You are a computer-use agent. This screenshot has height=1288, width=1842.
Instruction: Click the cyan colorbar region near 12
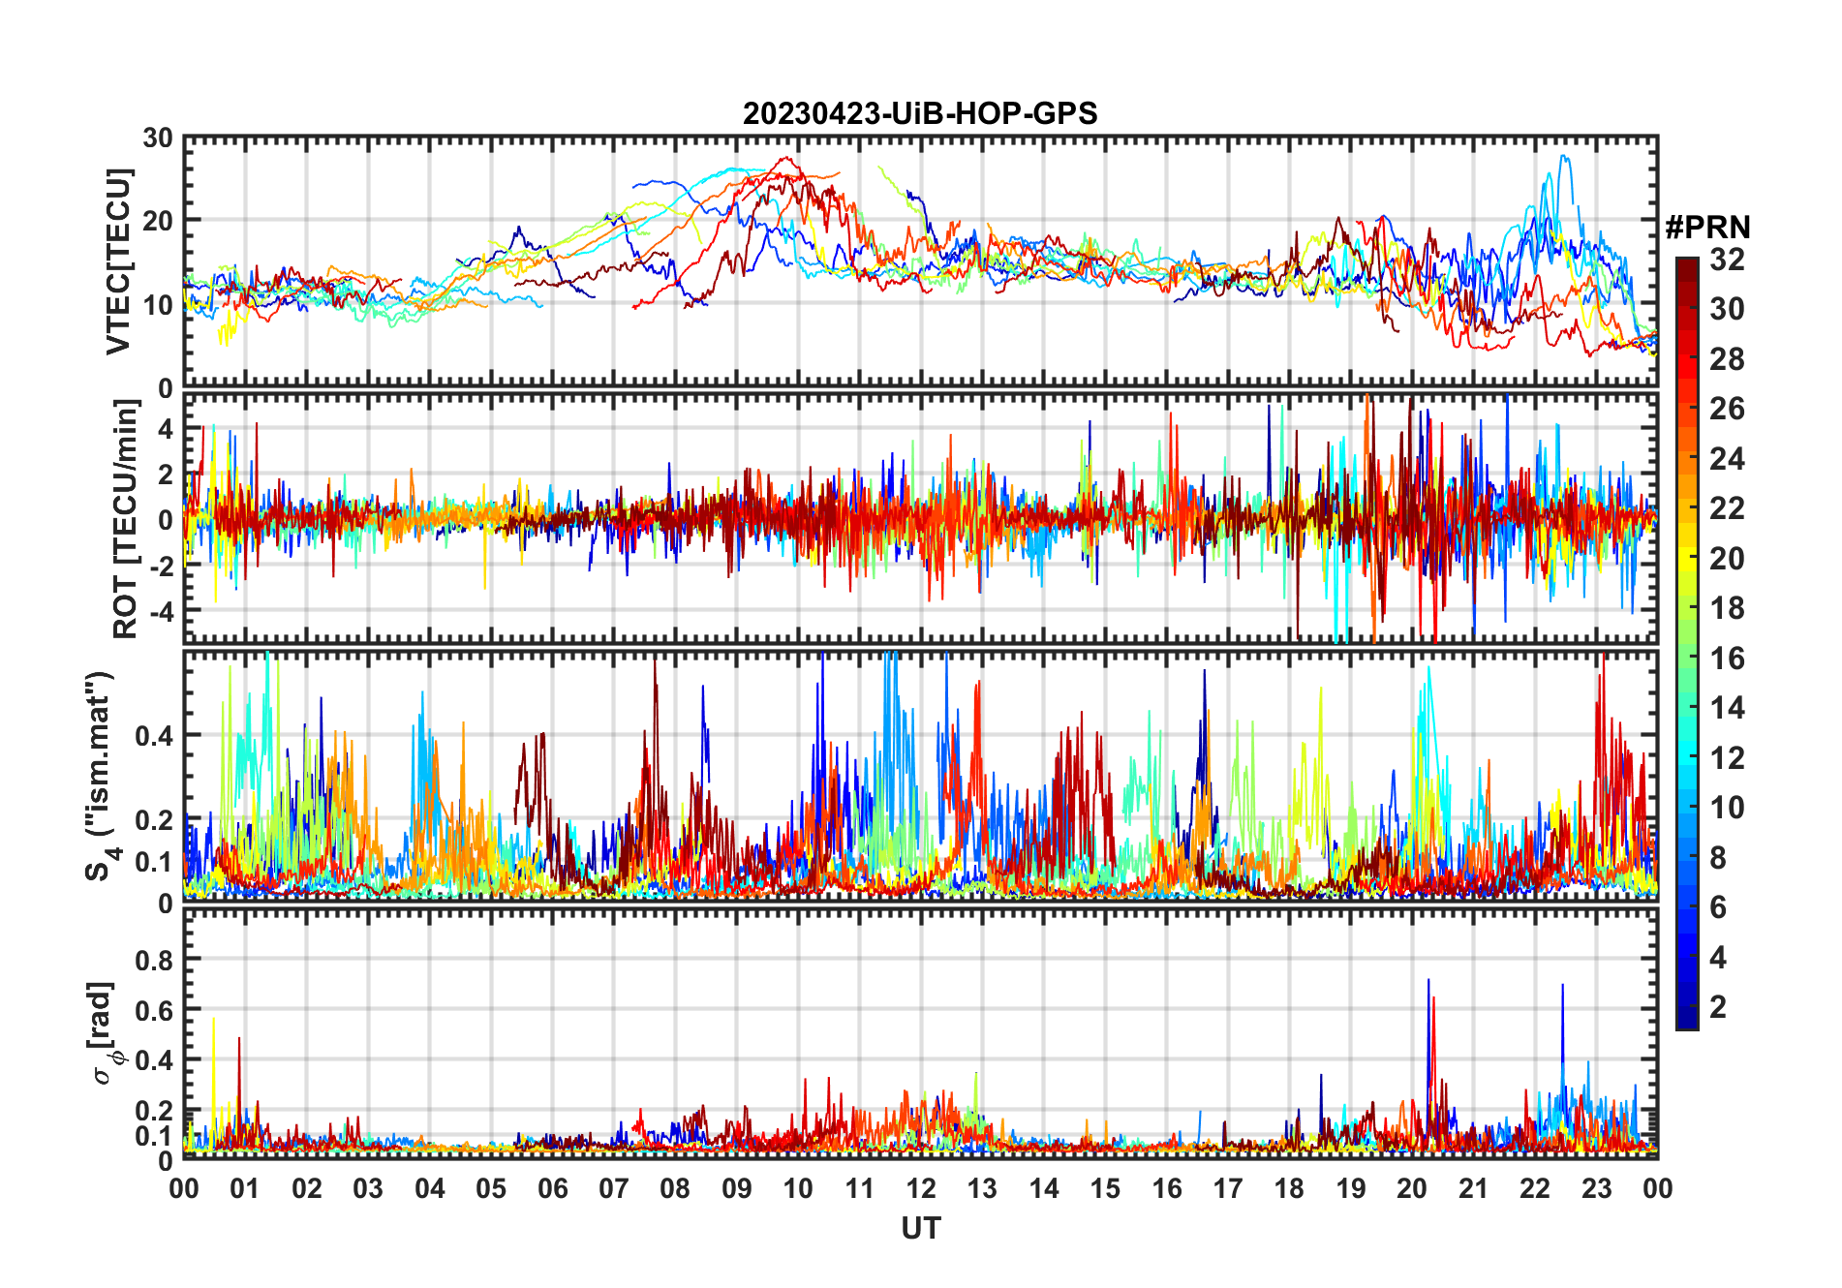point(1687,758)
